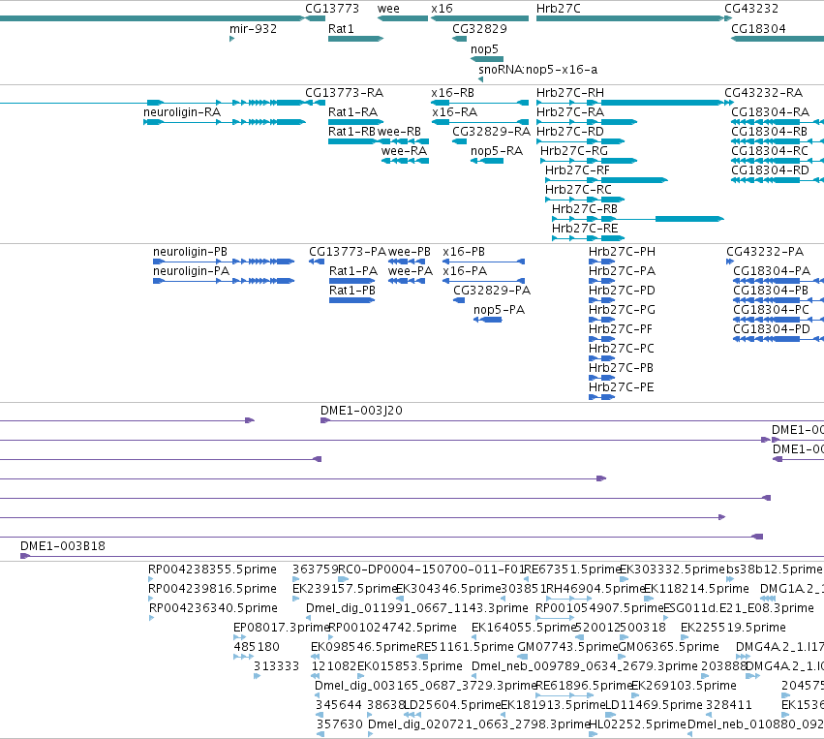This screenshot has width=824, height=739.
Task: Open the Dmel_neb_009789_0634_2679.3prime label
Action: click(585, 666)
